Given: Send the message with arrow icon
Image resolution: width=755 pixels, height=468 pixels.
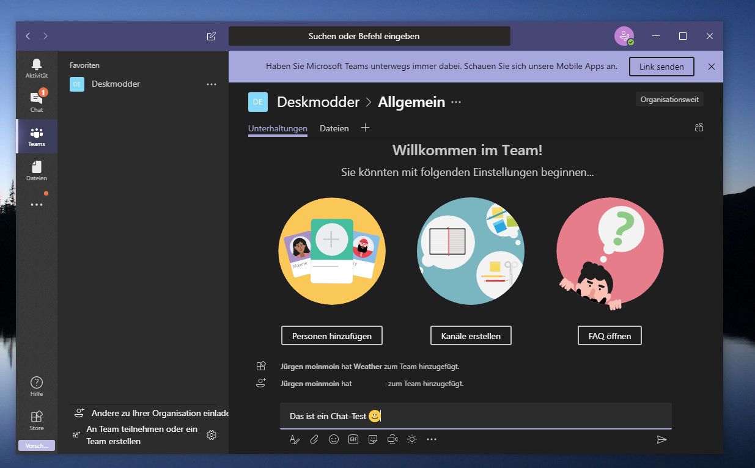Looking at the screenshot, I should coord(661,439).
